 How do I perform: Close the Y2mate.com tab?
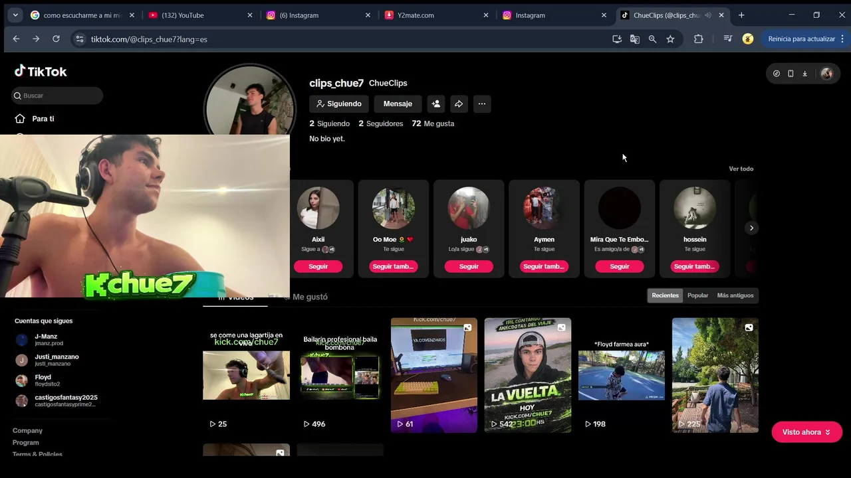click(x=486, y=15)
